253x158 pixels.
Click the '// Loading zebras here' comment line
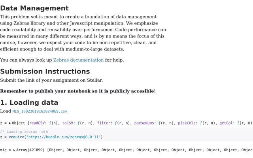24,132
